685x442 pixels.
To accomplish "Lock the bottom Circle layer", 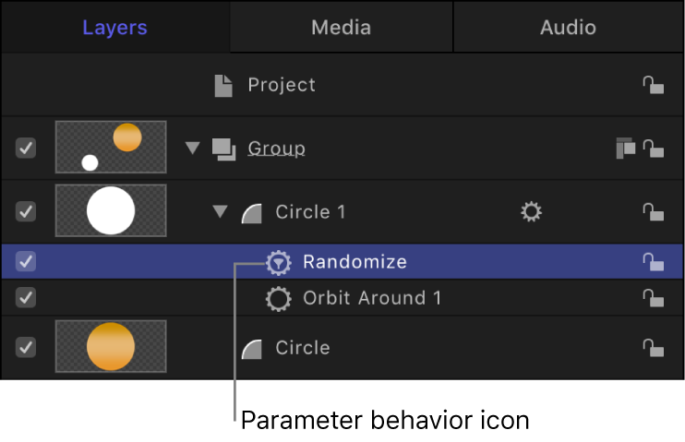I will coord(653,348).
